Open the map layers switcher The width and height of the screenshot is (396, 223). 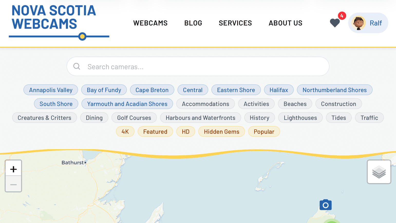click(x=379, y=172)
